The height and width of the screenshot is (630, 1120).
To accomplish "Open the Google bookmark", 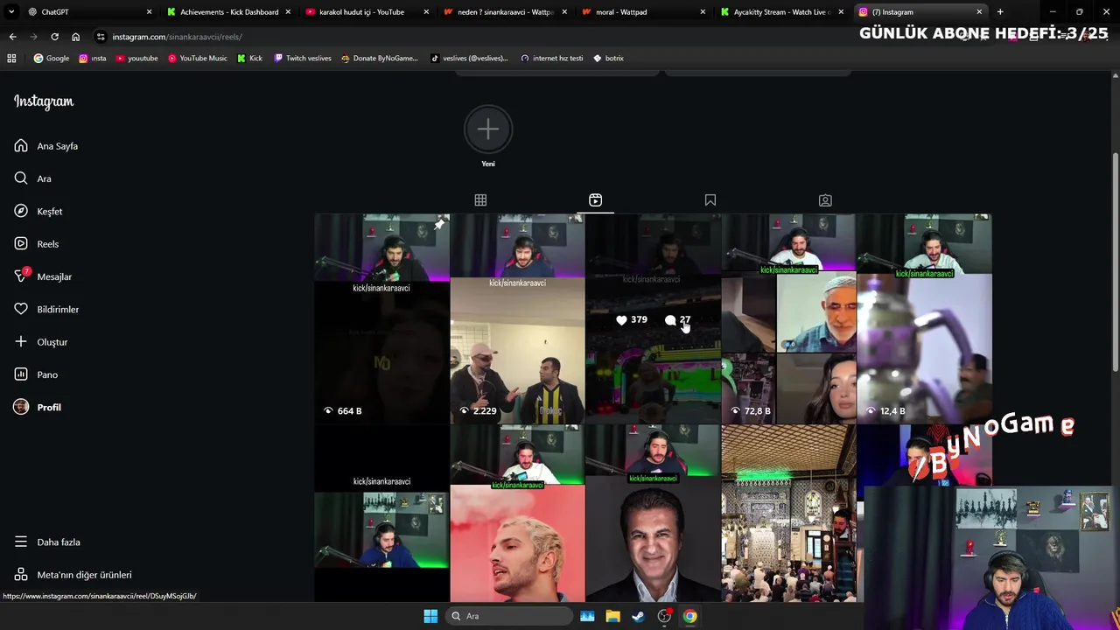I will click(52, 58).
